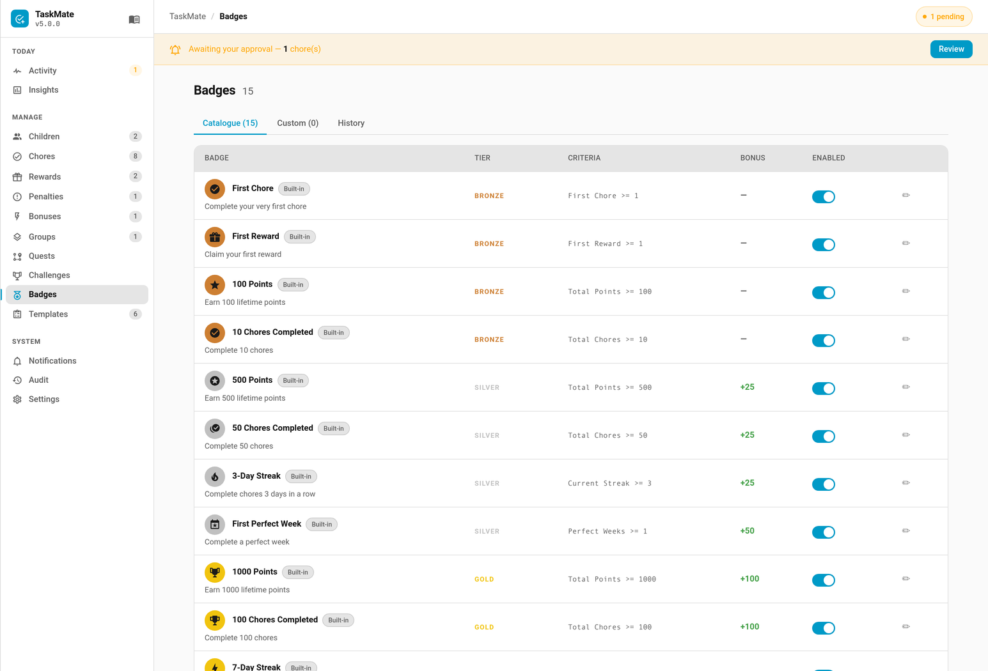This screenshot has width=988, height=671.
Task: Switch to the History tab
Action: pyautogui.click(x=351, y=123)
